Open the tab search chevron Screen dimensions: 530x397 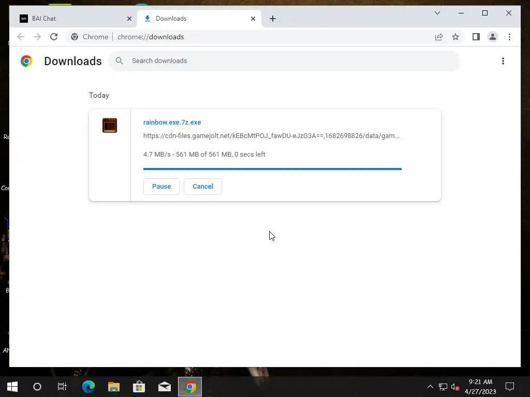[437, 13]
